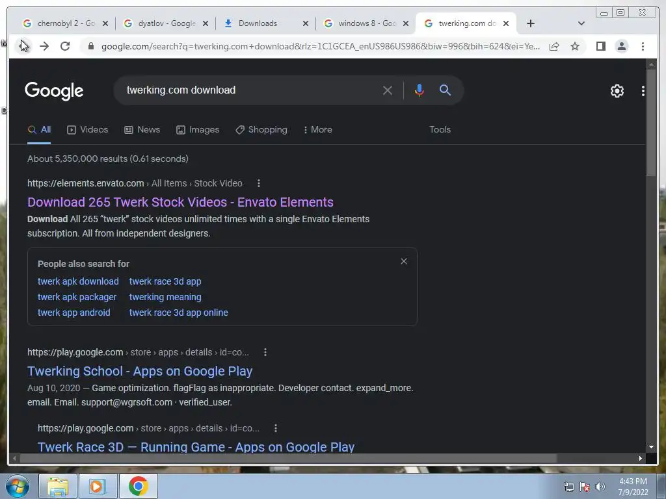
Task: Reload the page with the refresh icon
Action: click(65, 46)
